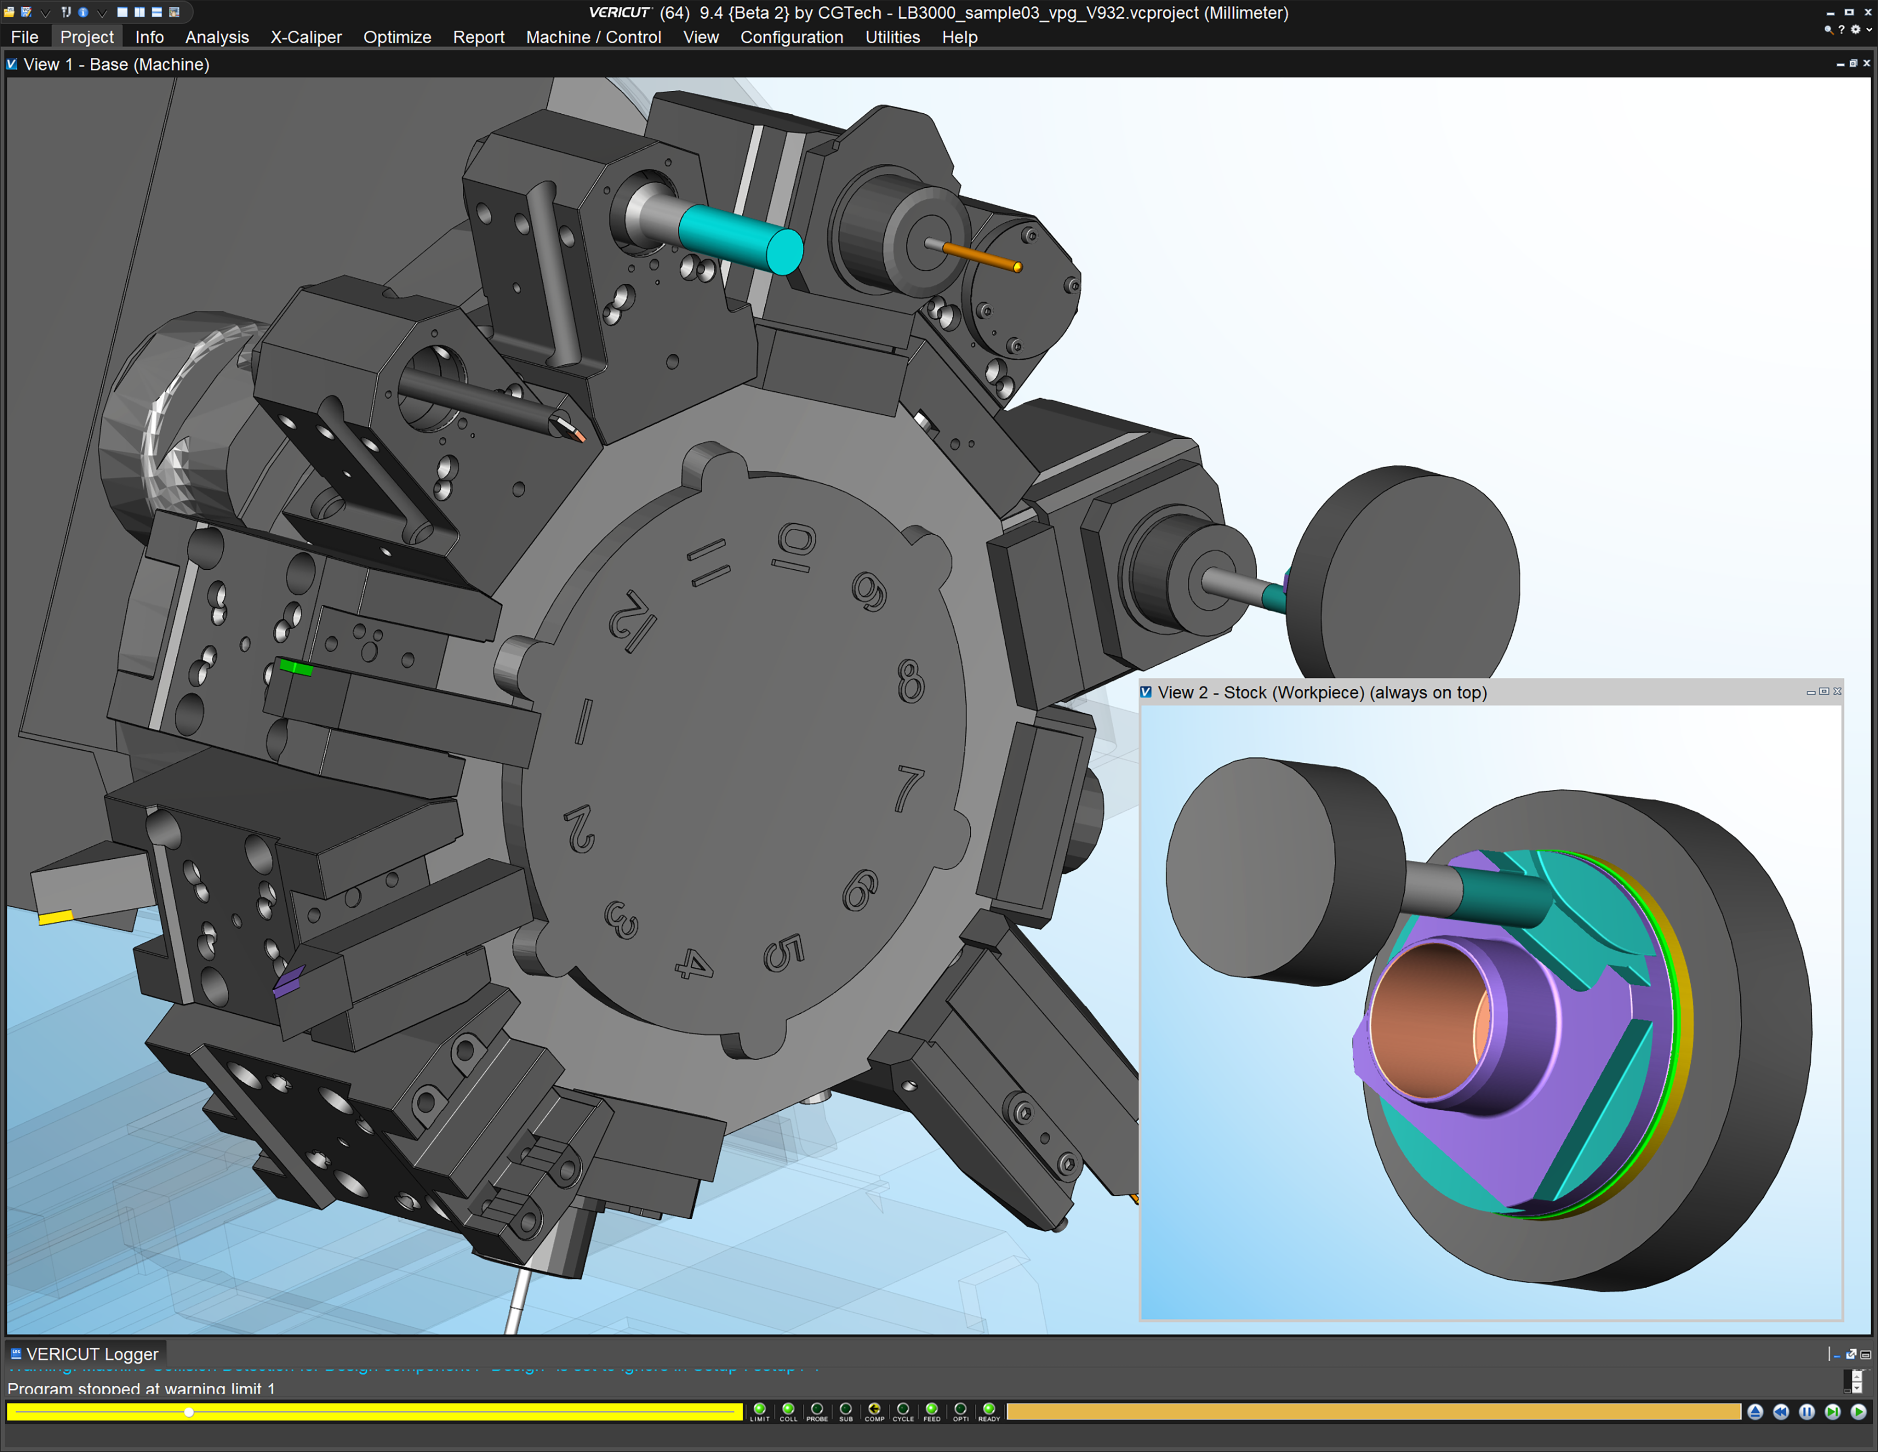Uncheck the View 1 Base checkbox

tap(12, 64)
